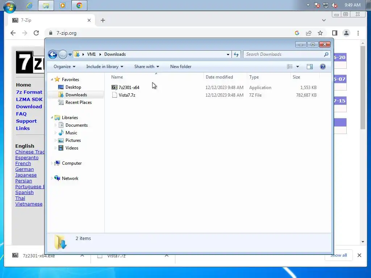The width and height of the screenshot is (371, 278).
Task: Click the Vista7.7z blank file icon
Action: pos(114,95)
